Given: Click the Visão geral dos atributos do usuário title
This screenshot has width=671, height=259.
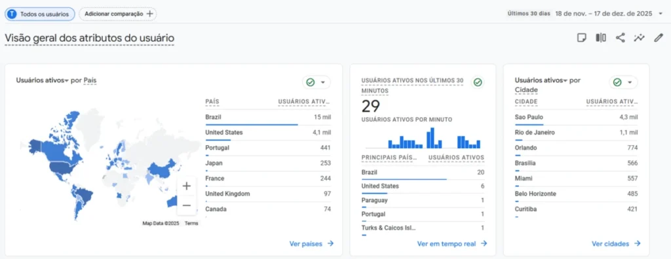Looking at the screenshot, I should (x=90, y=38).
